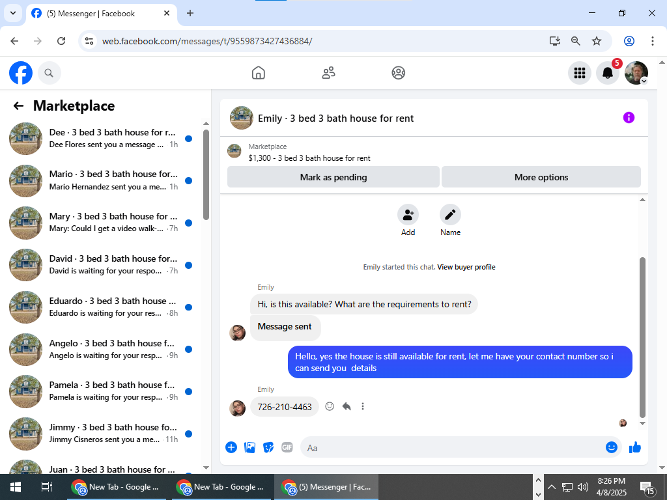Click the conversation list scrollbar
Image resolution: width=667 pixels, height=500 pixels.
coord(206,175)
